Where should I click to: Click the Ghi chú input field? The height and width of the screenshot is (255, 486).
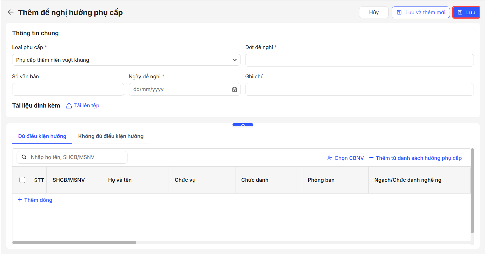[359, 89]
